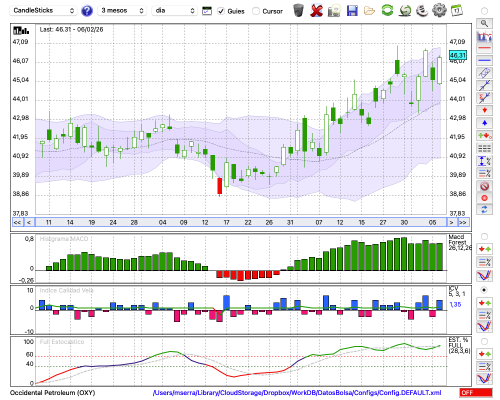Click the red OFF button

[475, 393]
